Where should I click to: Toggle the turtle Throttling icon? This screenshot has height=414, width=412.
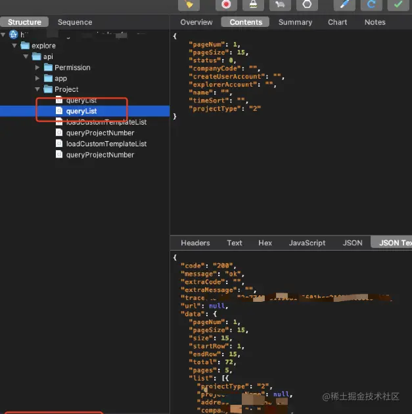[x=280, y=5]
